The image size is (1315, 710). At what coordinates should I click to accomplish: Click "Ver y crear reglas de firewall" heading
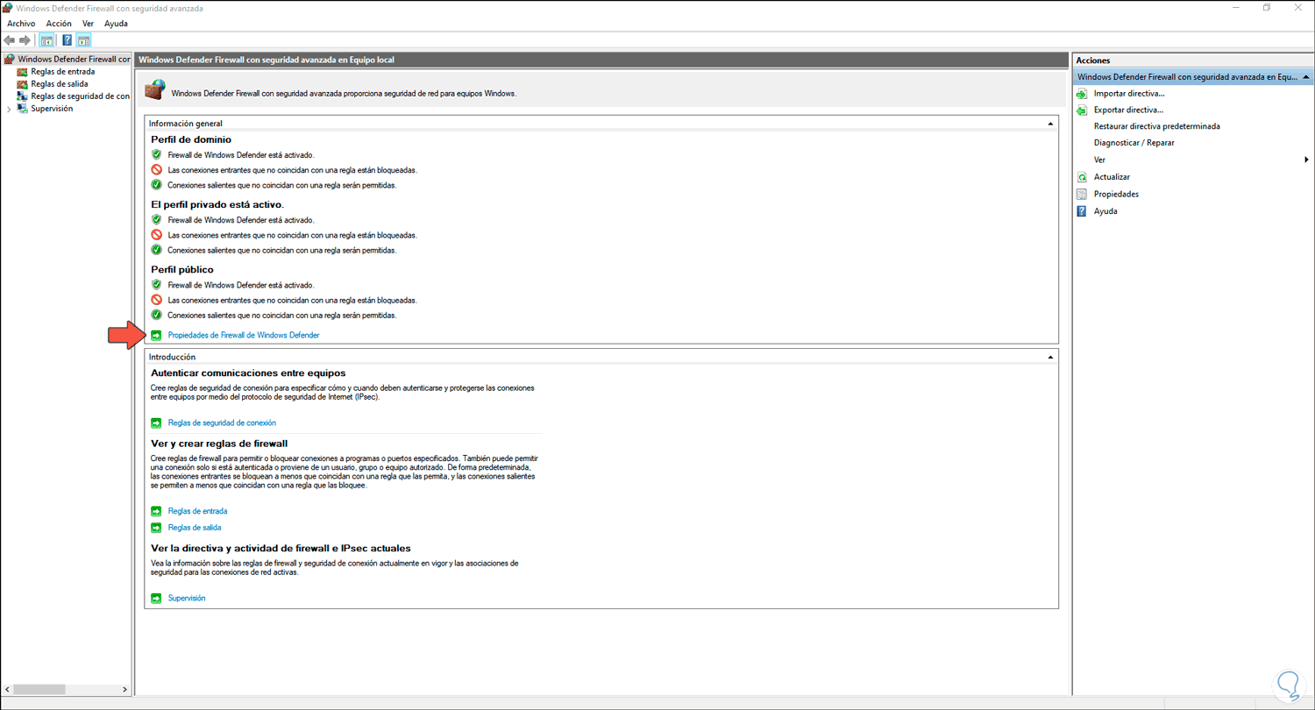click(219, 444)
